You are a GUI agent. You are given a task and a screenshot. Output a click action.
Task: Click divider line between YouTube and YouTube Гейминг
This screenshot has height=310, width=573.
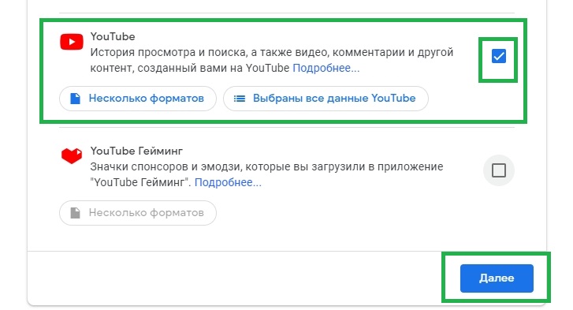click(287, 128)
